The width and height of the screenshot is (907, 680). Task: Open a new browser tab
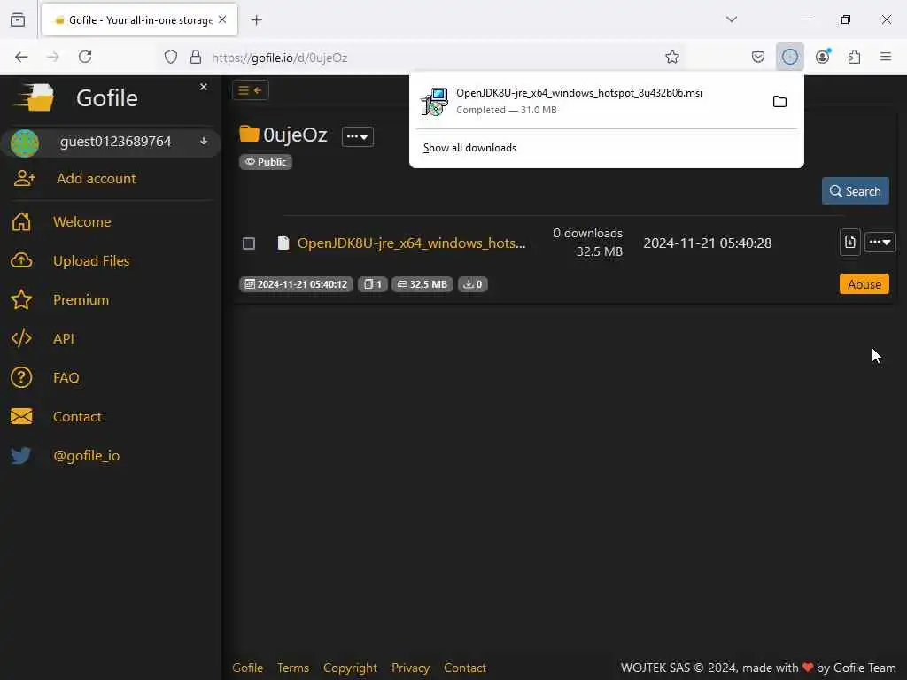(x=256, y=20)
